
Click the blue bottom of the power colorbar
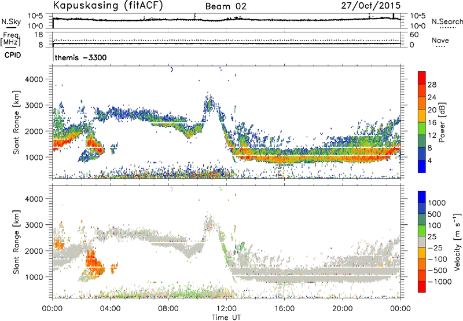pyautogui.click(x=422, y=167)
